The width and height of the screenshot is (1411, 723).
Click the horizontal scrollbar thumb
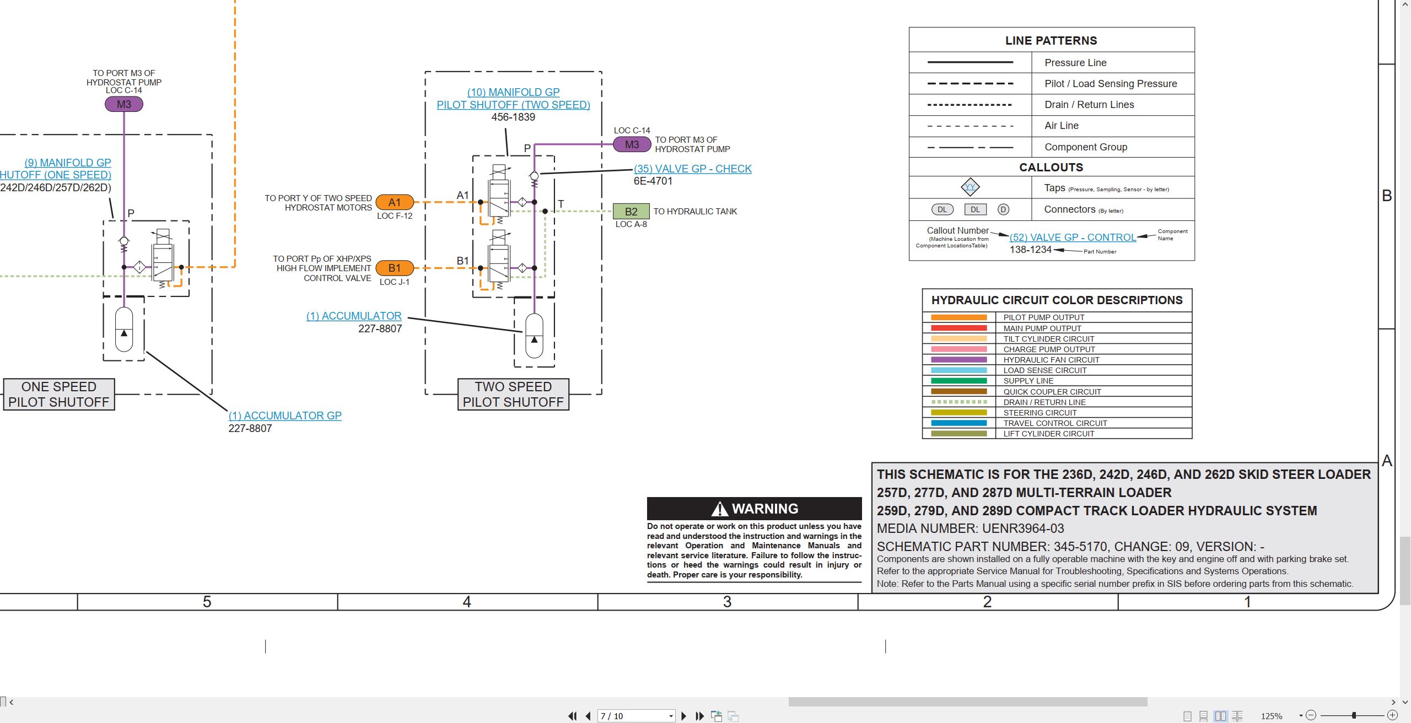point(968,702)
